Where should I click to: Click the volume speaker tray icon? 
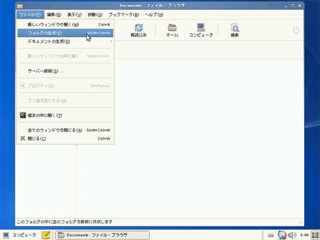292,235
